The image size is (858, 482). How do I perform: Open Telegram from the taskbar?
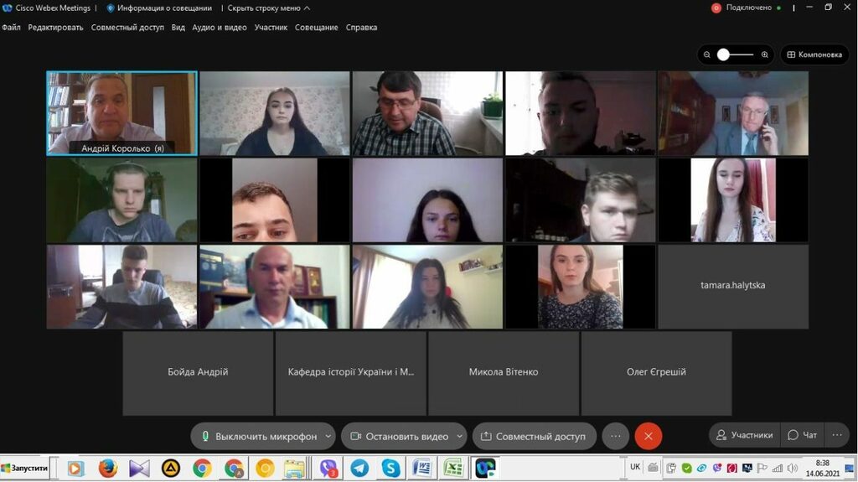(x=359, y=468)
